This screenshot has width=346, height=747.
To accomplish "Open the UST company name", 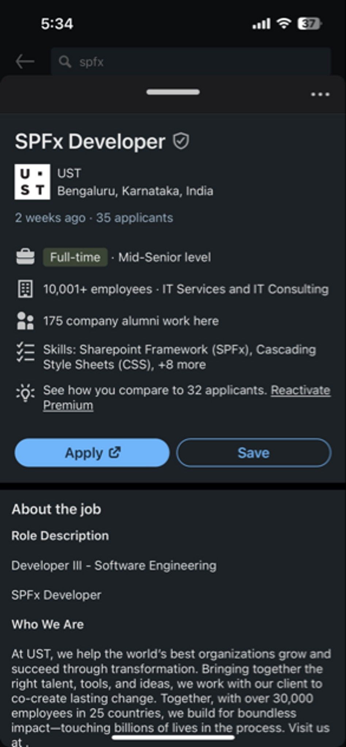I will (69, 173).
